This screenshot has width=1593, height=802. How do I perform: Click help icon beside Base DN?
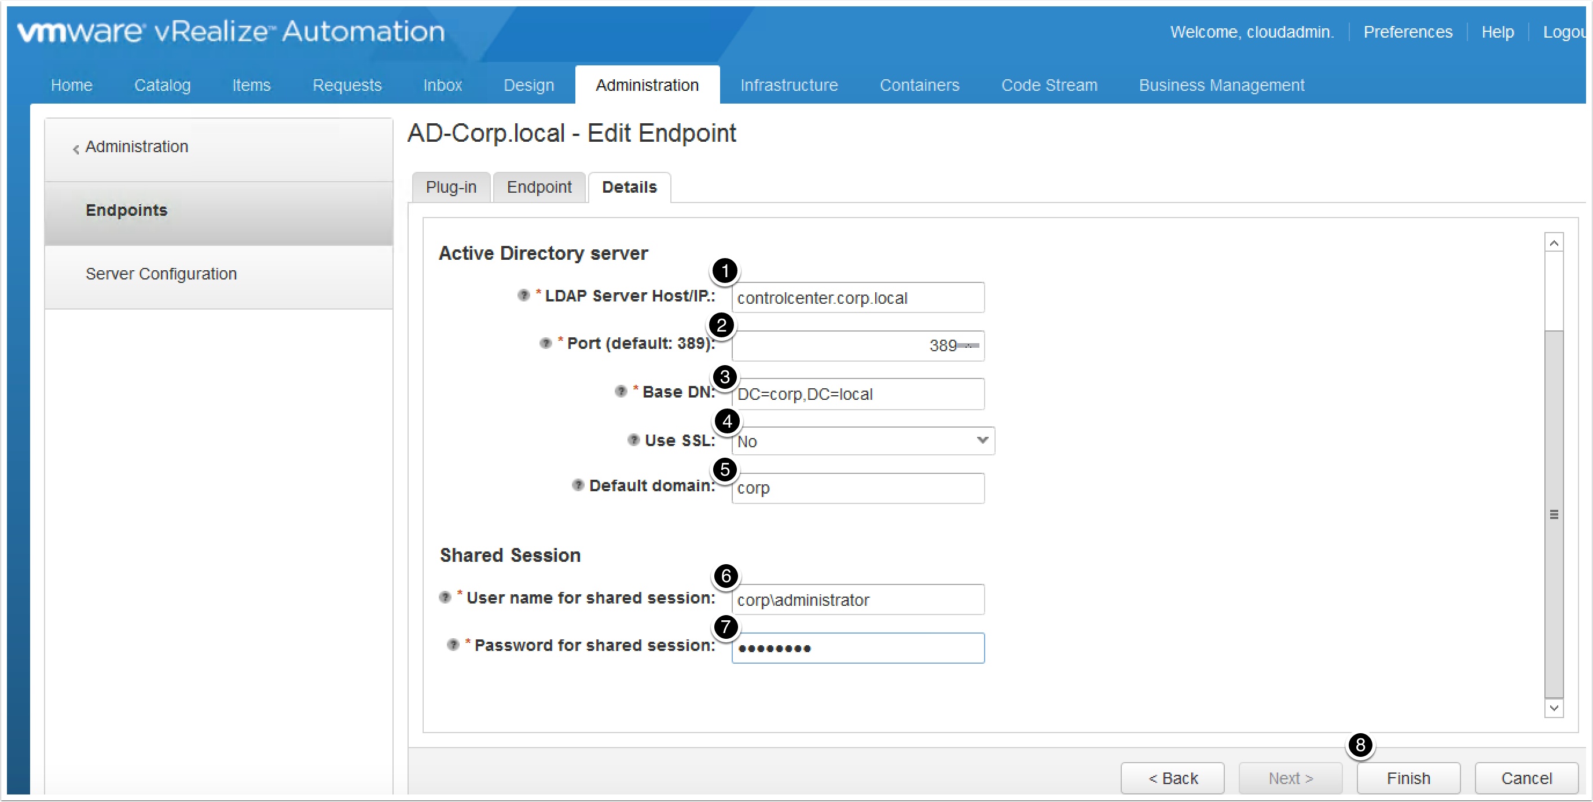point(621,391)
